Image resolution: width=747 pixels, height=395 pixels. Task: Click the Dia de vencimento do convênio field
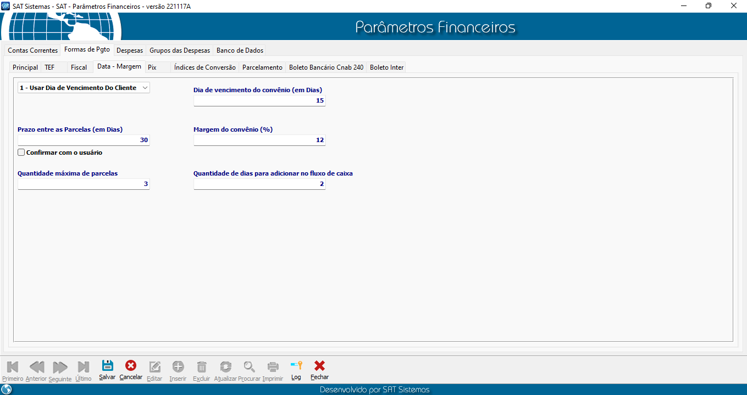[x=259, y=101]
